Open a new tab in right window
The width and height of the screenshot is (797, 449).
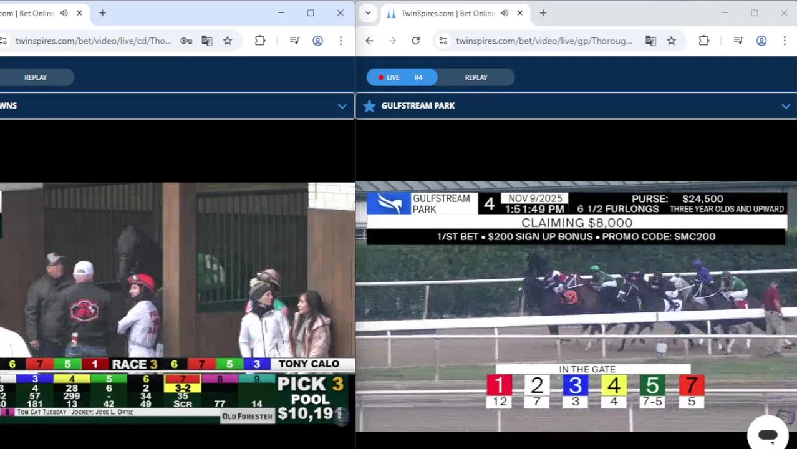[x=543, y=13]
